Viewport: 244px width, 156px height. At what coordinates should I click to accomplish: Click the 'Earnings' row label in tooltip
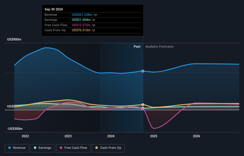point(51,20)
